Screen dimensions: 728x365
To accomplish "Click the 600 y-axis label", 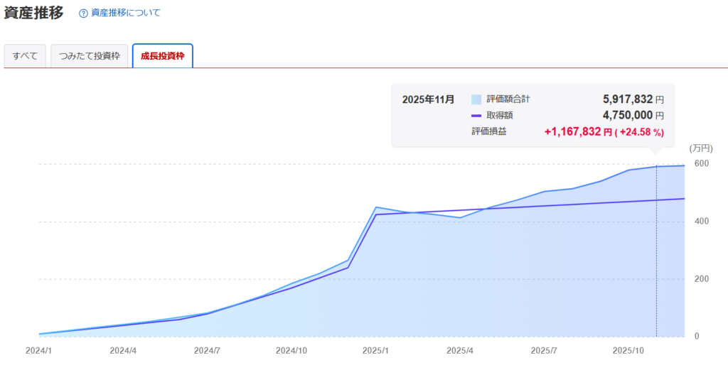I will pyautogui.click(x=702, y=164).
